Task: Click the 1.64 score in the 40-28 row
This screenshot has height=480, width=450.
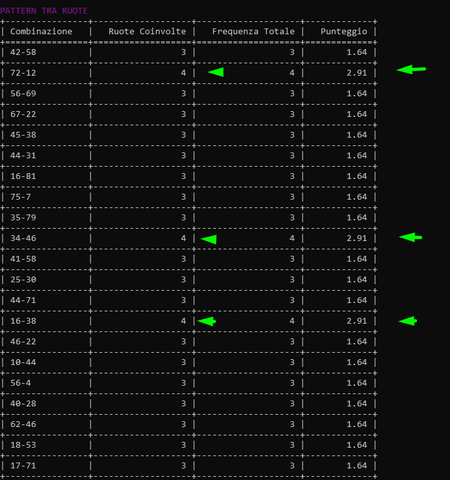Action: pos(357,404)
